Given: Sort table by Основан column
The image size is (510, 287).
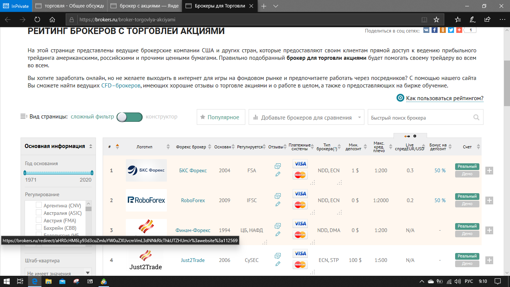Looking at the screenshot, I should [234, 147].
